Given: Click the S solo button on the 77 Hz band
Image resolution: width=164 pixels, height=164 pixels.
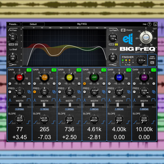Looking at the screenshot, I should 29,84.
